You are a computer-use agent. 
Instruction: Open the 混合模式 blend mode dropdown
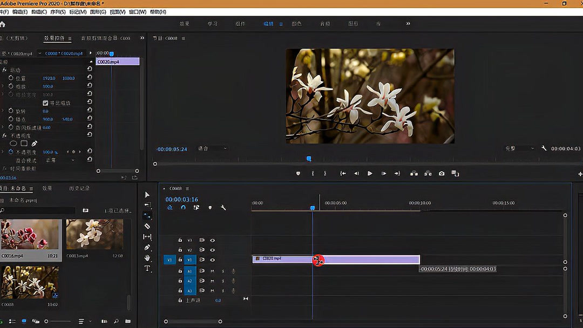tap(60, 160)
